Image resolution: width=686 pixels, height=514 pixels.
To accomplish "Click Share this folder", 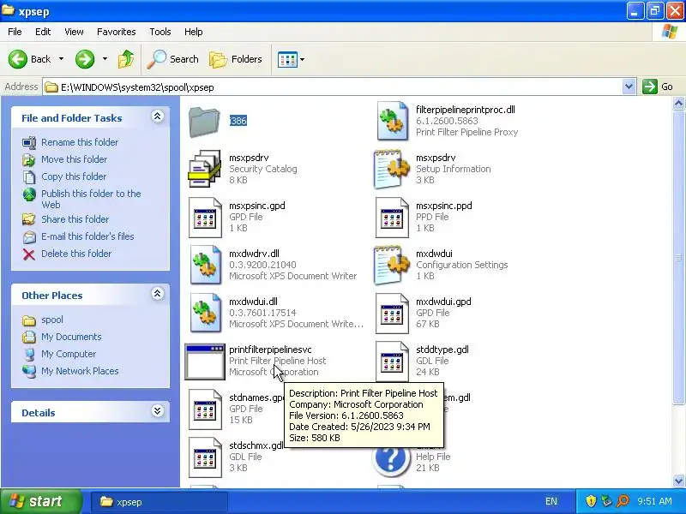I will tap(75, 219).
